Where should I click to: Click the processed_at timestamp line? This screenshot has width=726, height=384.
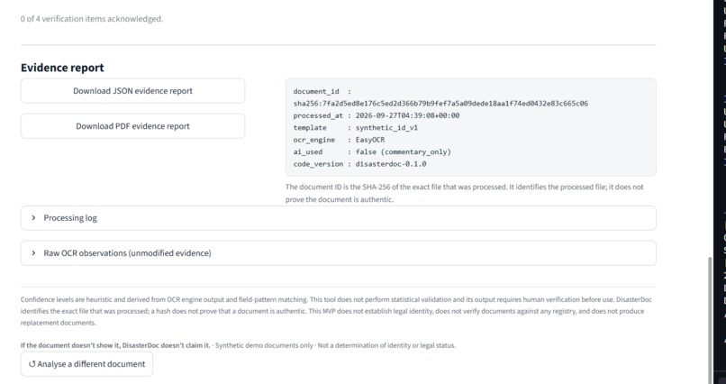click(x=377, y=115)
